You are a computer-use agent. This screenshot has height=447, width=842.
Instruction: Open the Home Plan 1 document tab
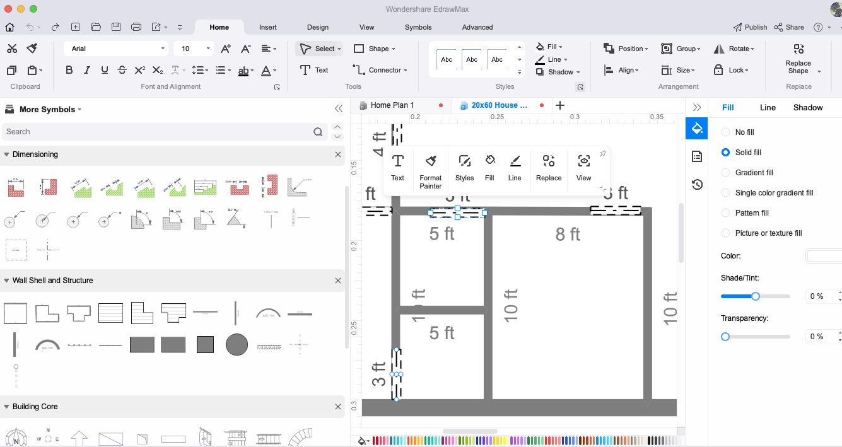pos(392,105)
